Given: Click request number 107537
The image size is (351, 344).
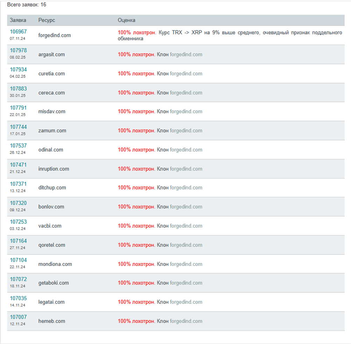Looking at the screenshot, I should click(x=18, y=146).
